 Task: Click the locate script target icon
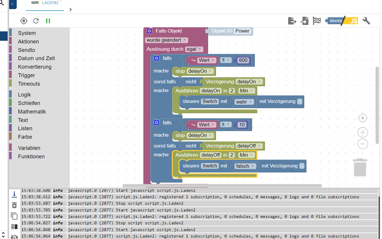(24, 21)
